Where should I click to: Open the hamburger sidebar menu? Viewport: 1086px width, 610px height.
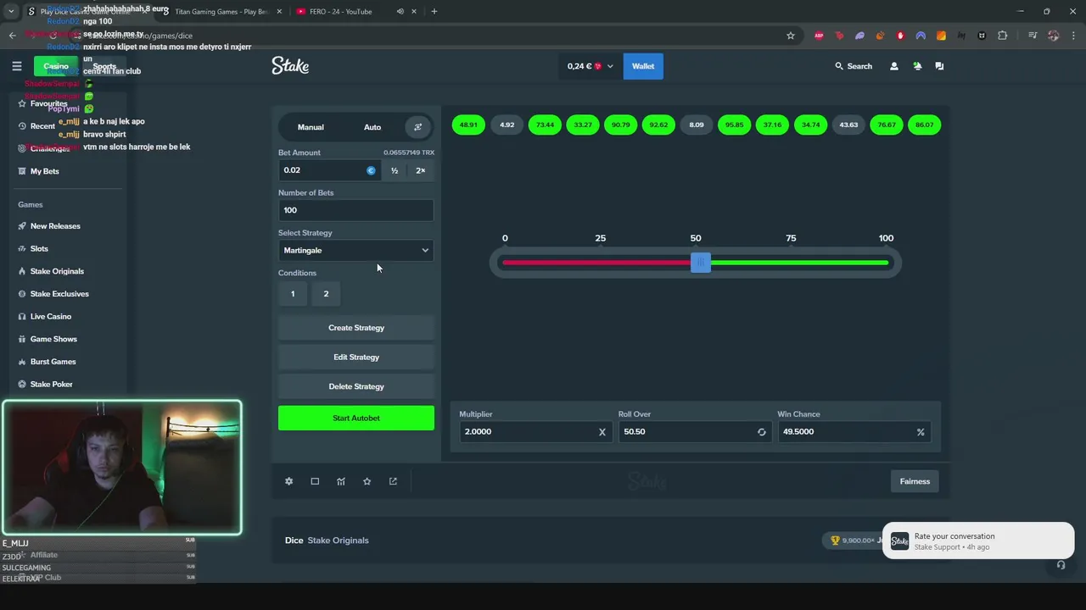tap(16, 66)
